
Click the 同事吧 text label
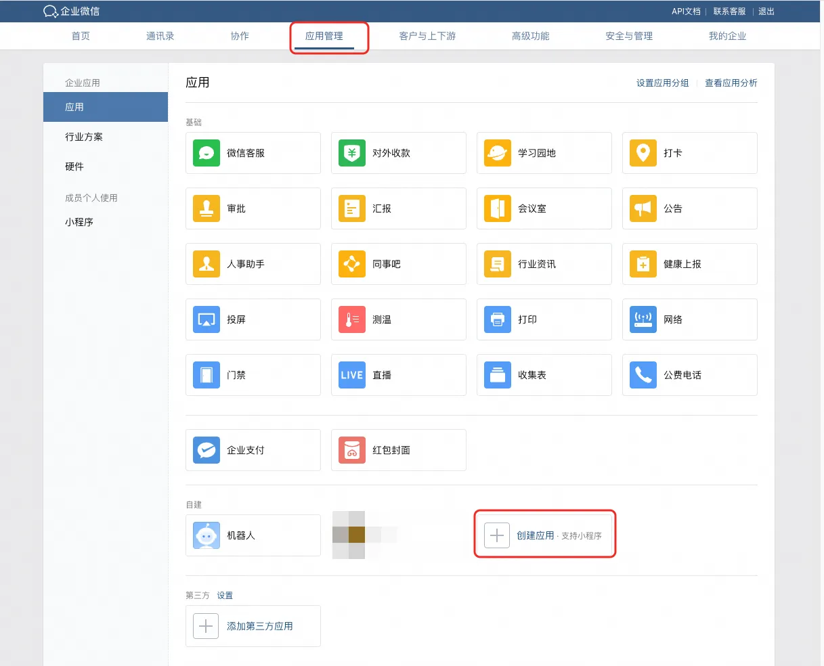click(x=387, y=264)
